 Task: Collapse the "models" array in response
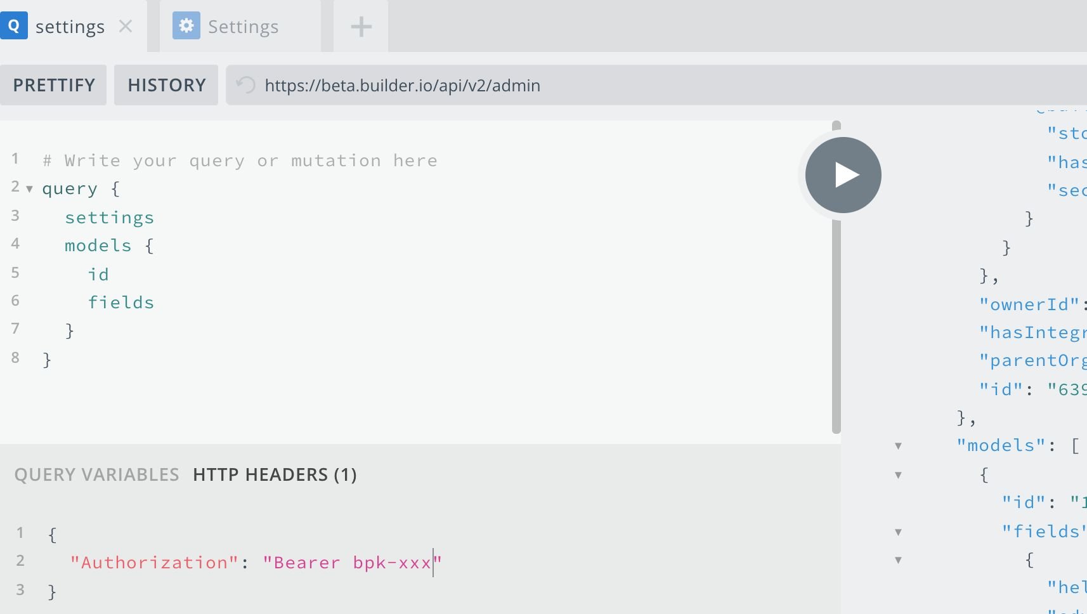coord(898,446)
